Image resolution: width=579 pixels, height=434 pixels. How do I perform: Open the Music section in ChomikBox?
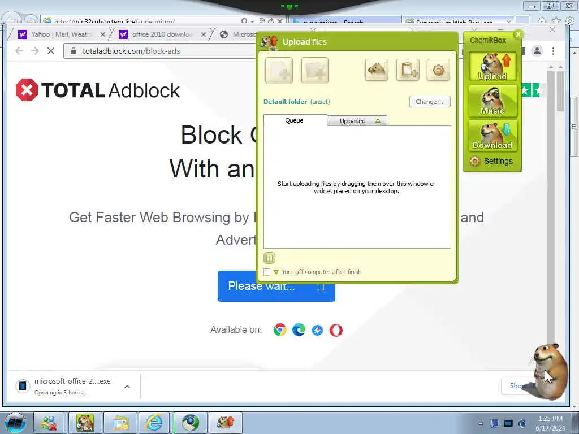[x=492, y=101]
